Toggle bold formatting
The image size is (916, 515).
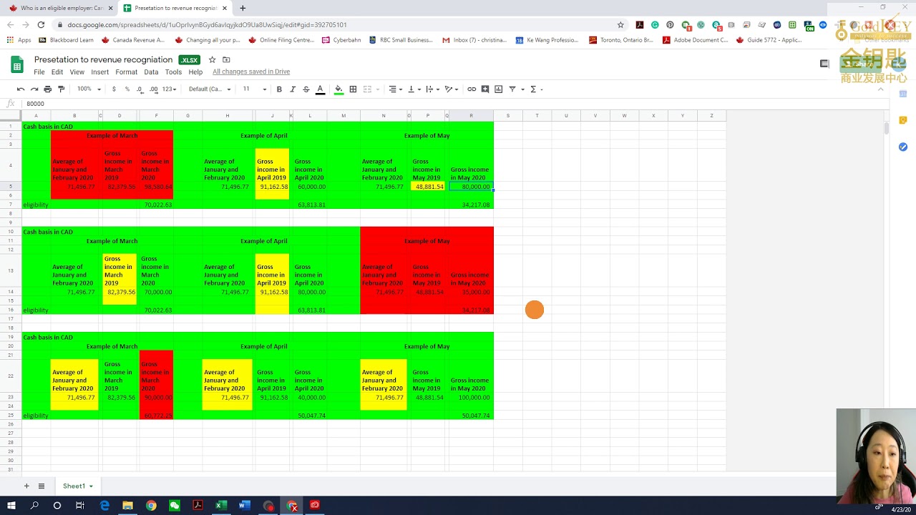click(279, 89)
